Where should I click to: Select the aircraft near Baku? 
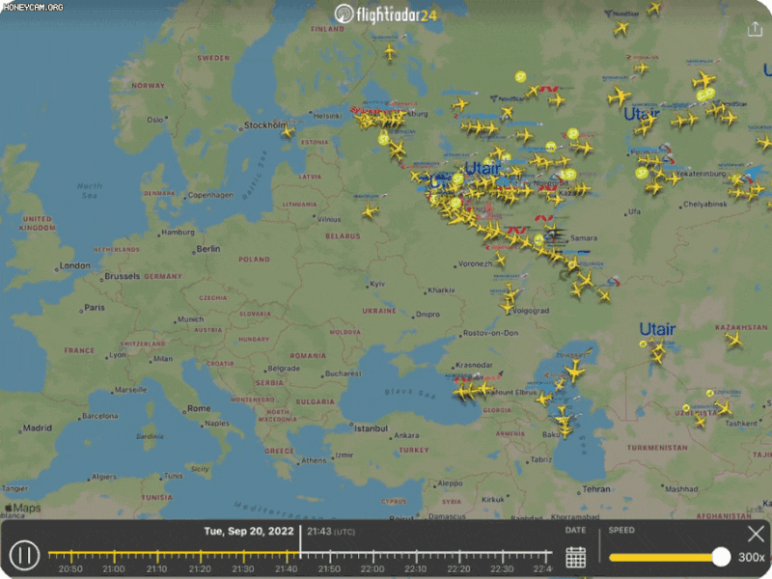[565, 431]
